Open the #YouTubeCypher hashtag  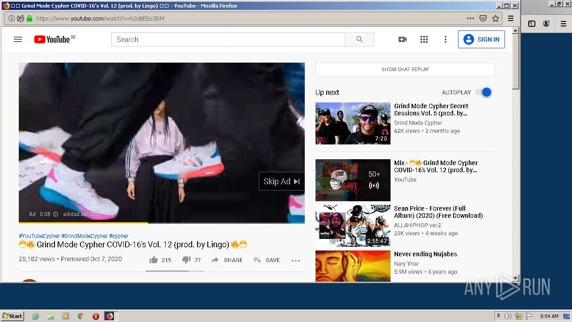pos(39,236)
